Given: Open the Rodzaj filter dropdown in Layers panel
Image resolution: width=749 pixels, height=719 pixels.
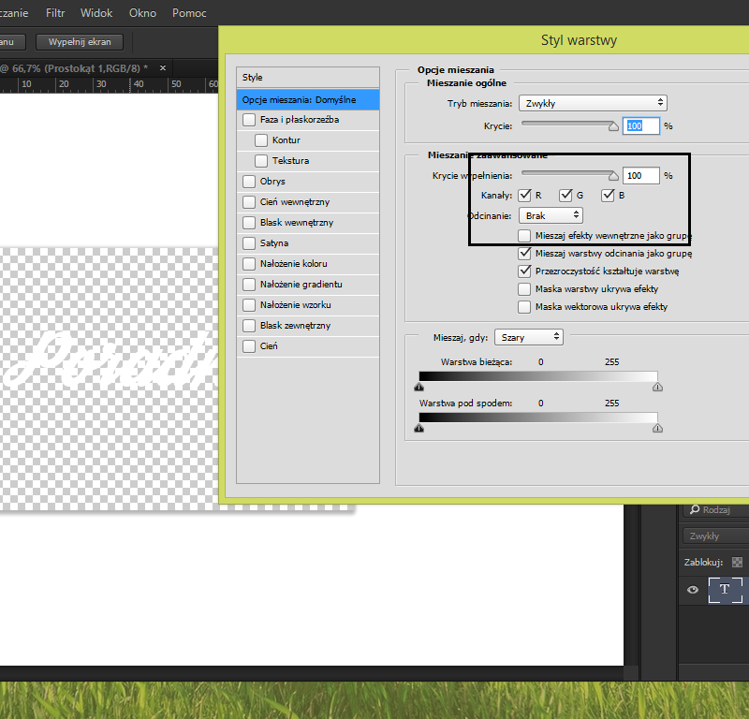Looking at the screenshot, I should tap(716, 509).
